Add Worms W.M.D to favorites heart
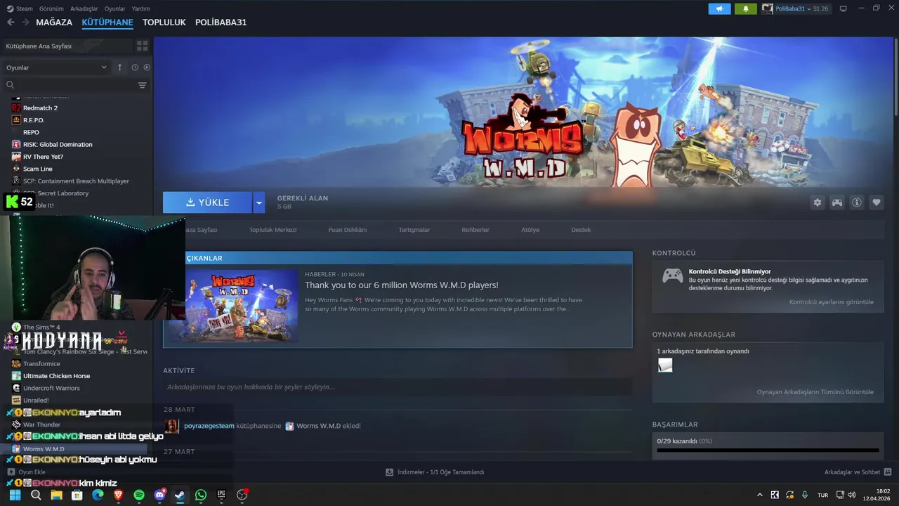 coord(877,202)
